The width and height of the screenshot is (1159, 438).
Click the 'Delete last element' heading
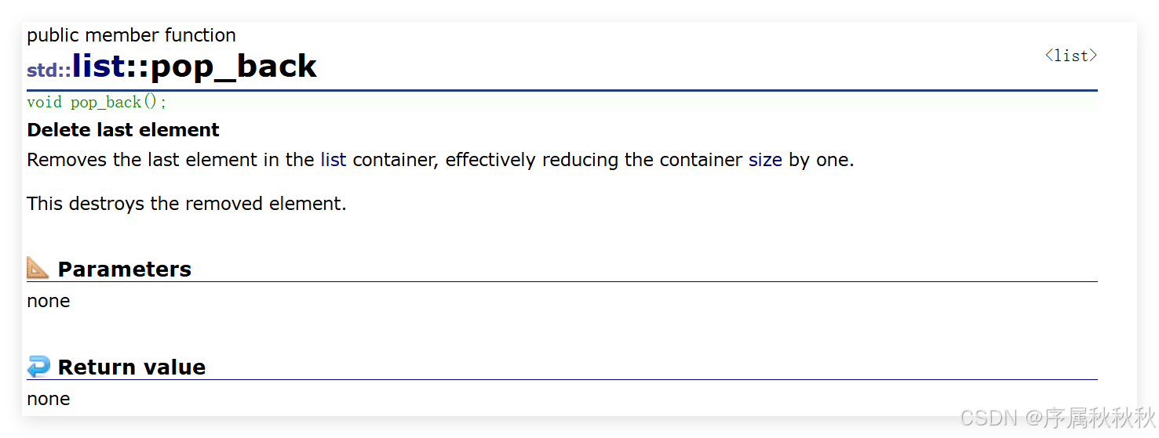point(123,130)
